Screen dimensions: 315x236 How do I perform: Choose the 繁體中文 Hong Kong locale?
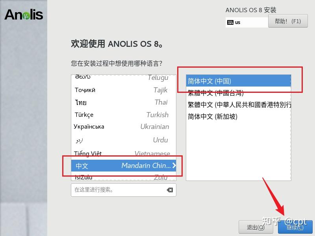[239, 105]
